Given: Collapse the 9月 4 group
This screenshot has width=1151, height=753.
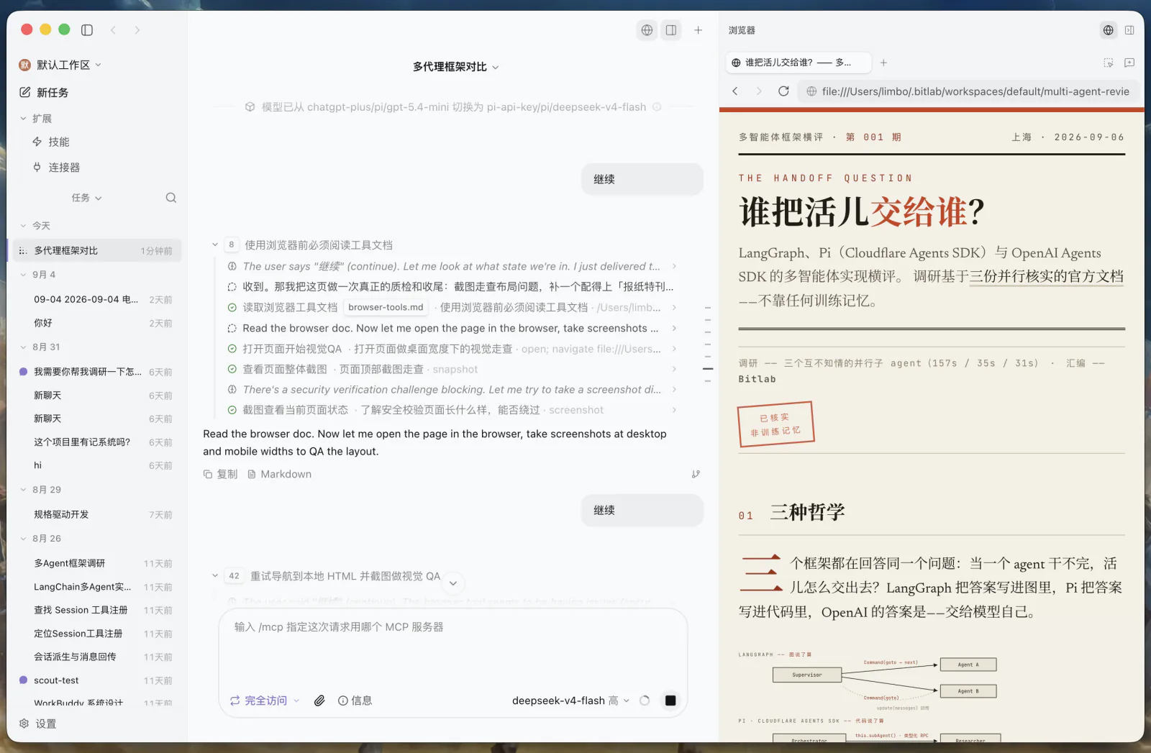Looking at the screenshot, I should tap(38, 275).
